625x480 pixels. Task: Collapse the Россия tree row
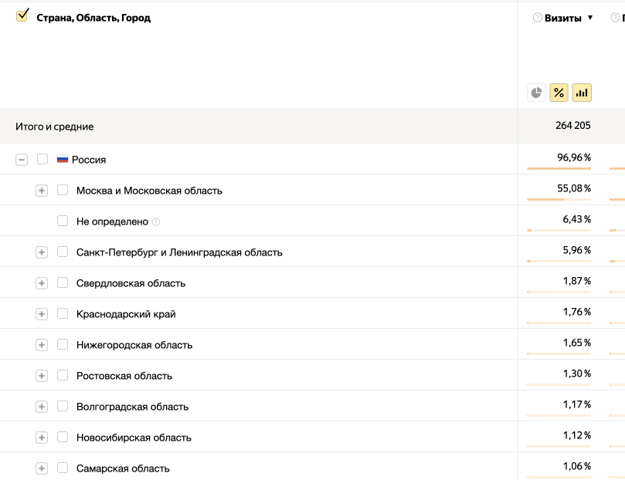click(22, 159)
